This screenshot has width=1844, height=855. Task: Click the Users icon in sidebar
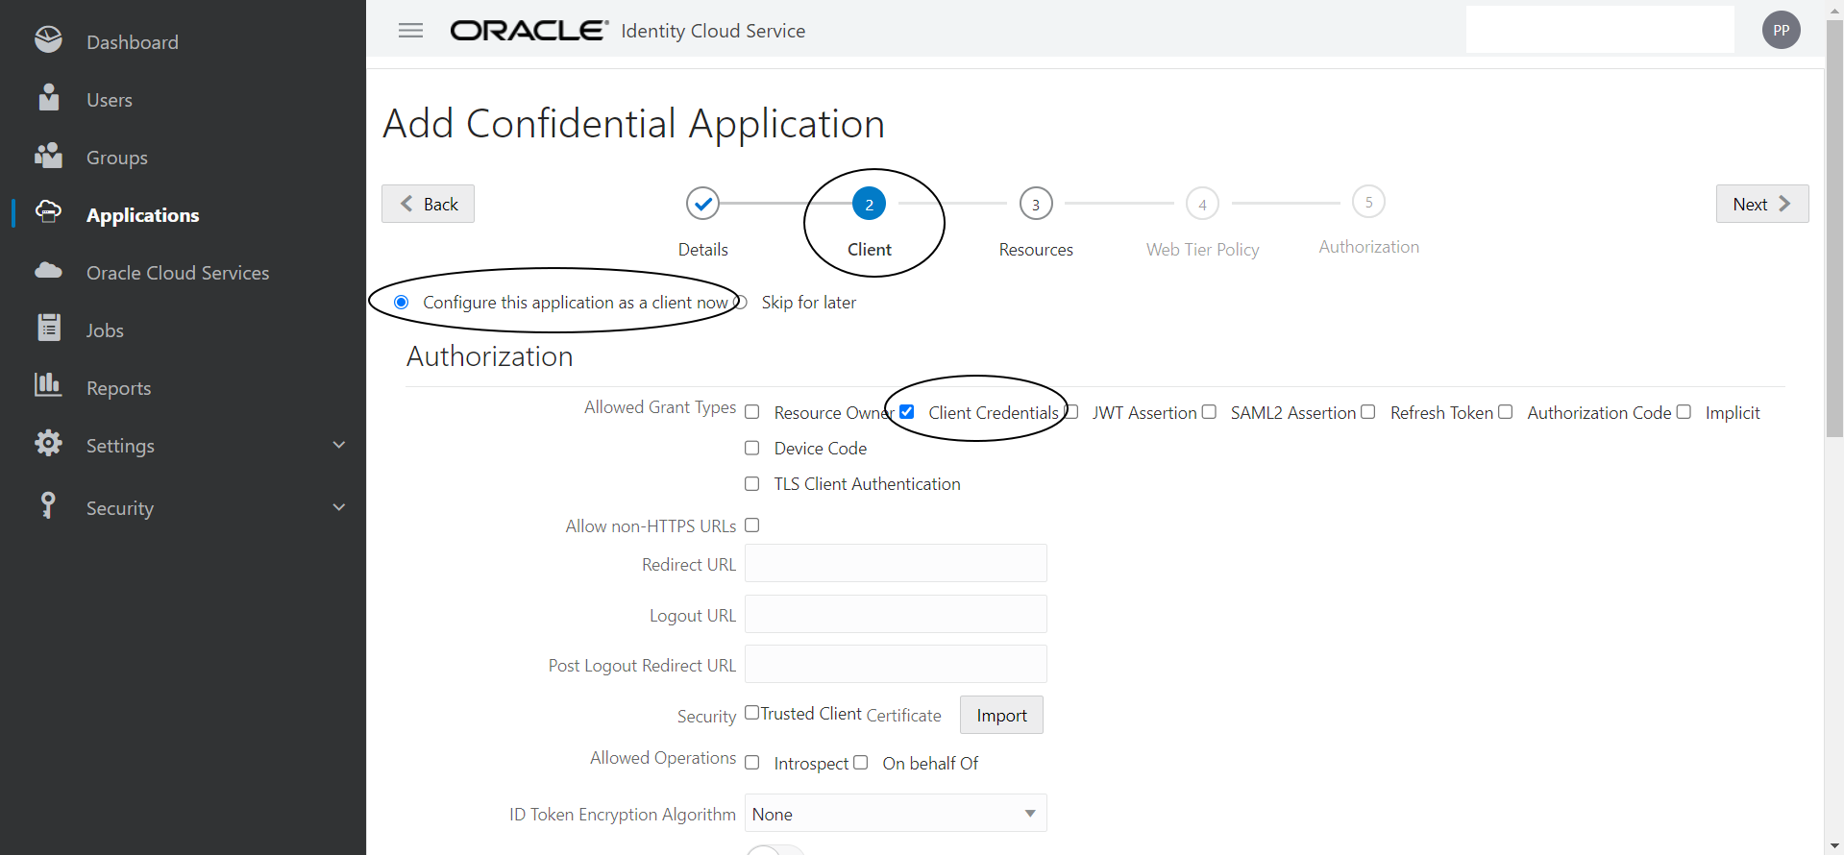48,98
